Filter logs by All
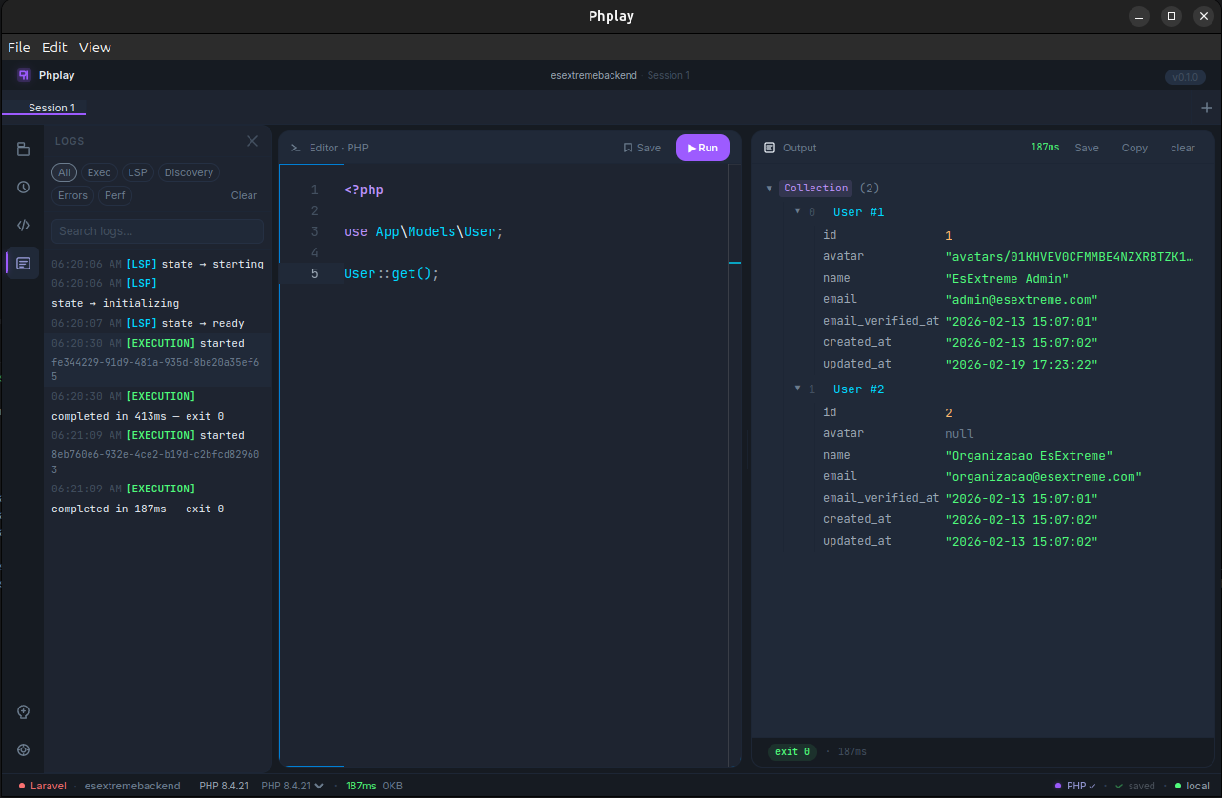The height and width of the screenshot is (798, 1222). coord(65,172)
